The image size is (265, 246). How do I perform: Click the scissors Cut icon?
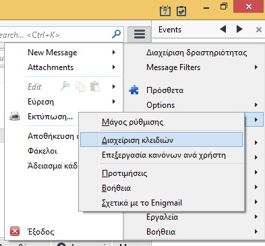65,86
